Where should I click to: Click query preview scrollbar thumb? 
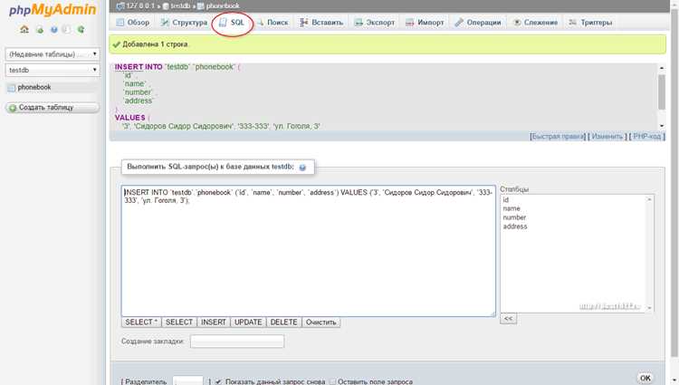coord(661,91)
